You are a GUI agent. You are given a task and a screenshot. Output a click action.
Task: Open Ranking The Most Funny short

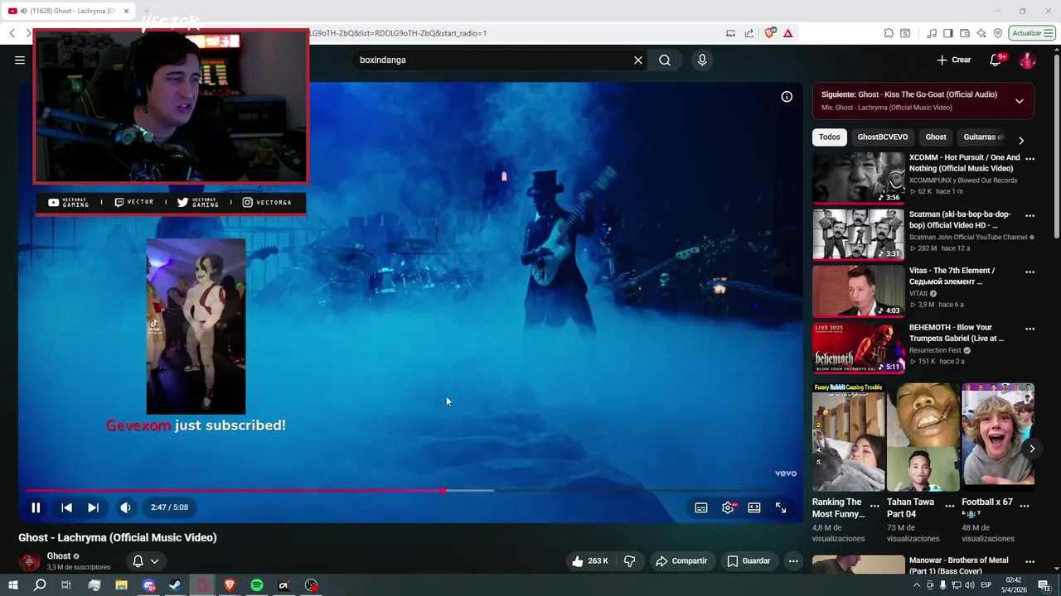[x=849, y=437]
